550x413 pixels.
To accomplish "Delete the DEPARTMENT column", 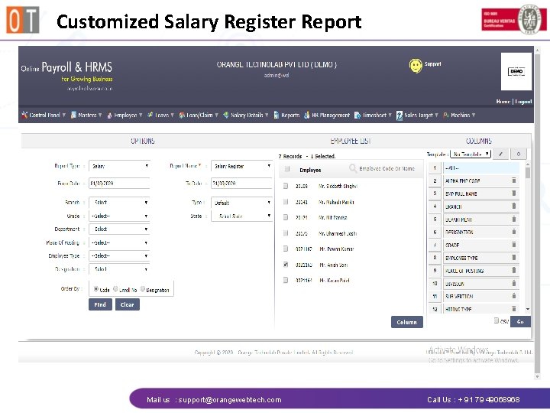I will pos(514,220).
